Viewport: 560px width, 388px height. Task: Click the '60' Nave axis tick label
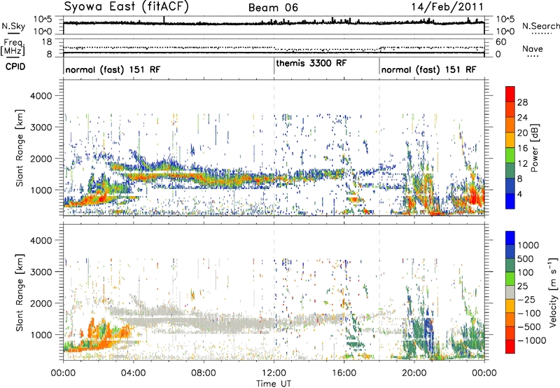[x=500, y=42]
